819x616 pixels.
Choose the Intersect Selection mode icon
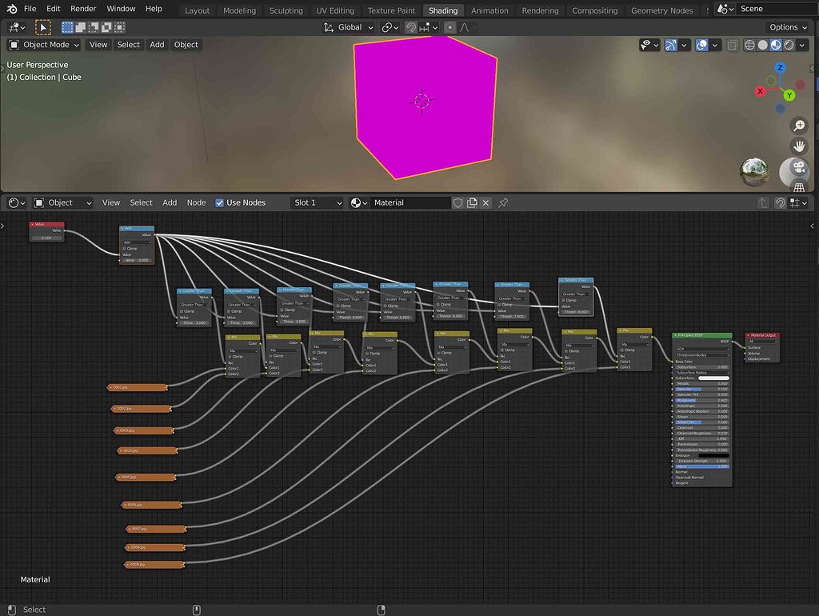[x=120, y=27]
